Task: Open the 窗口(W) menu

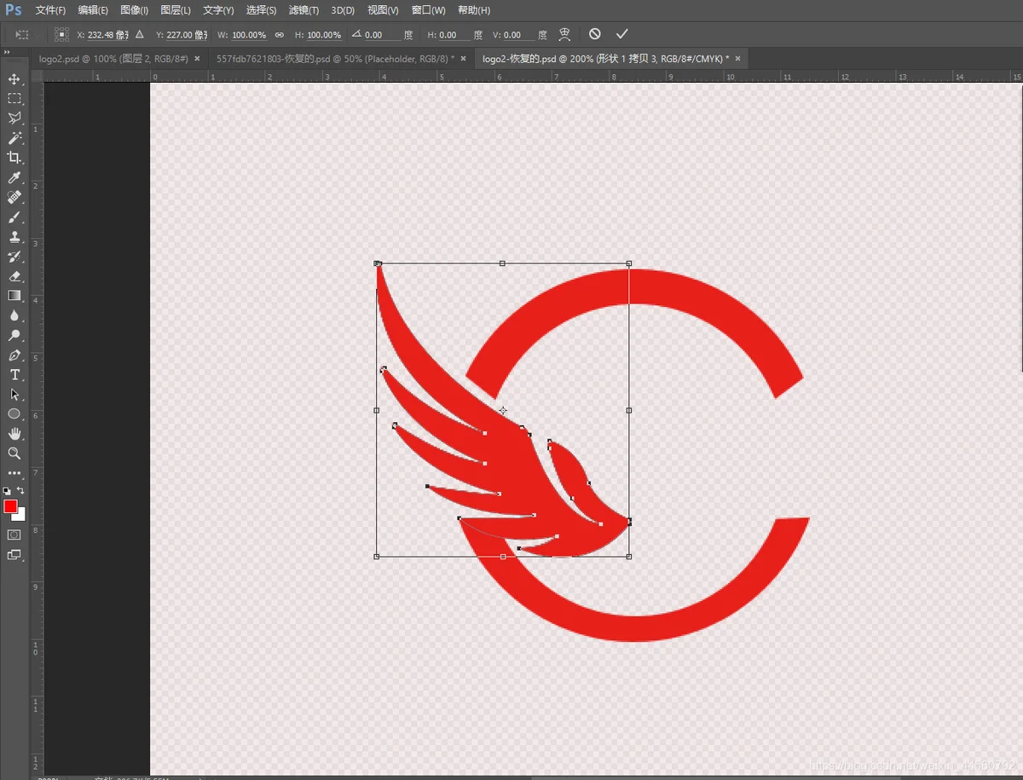Action: pyautogui.click(x=428, y=10)
